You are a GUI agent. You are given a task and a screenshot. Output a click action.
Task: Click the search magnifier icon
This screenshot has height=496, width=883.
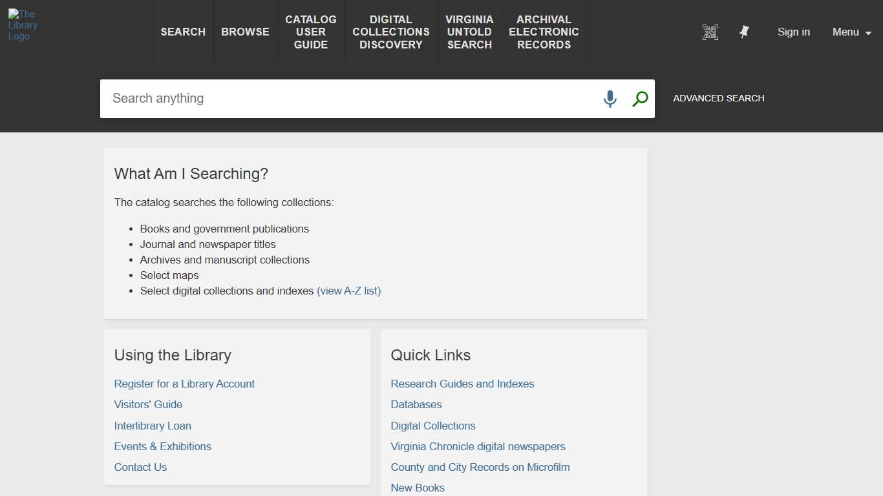tap(639, 99)
